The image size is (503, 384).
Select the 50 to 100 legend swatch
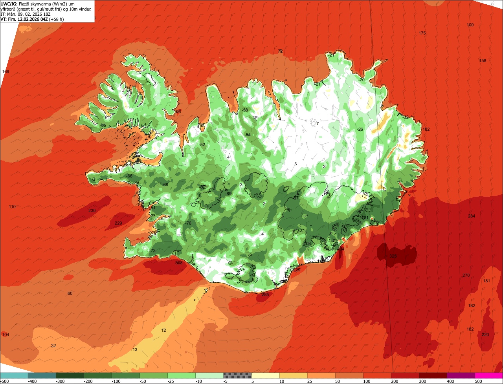pyautogui.click(x=349, y=375)
